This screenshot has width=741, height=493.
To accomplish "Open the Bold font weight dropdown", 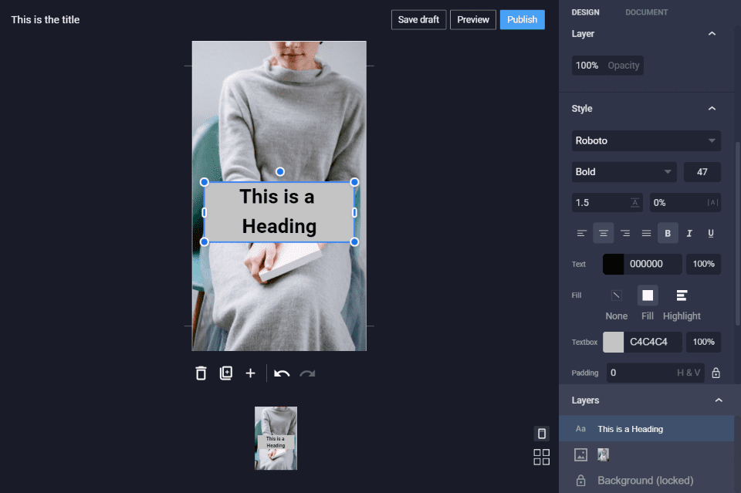I will click(x=624, y=172).
